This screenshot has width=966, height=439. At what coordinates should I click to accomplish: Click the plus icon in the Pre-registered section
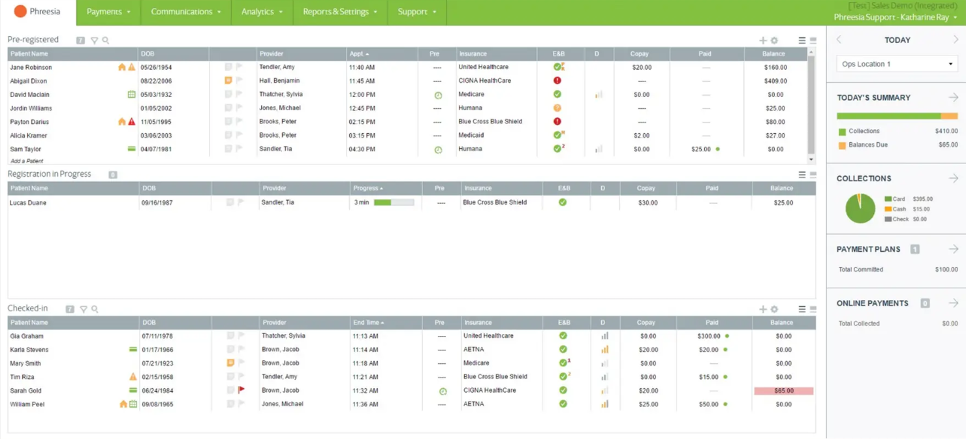click(763, 40)
